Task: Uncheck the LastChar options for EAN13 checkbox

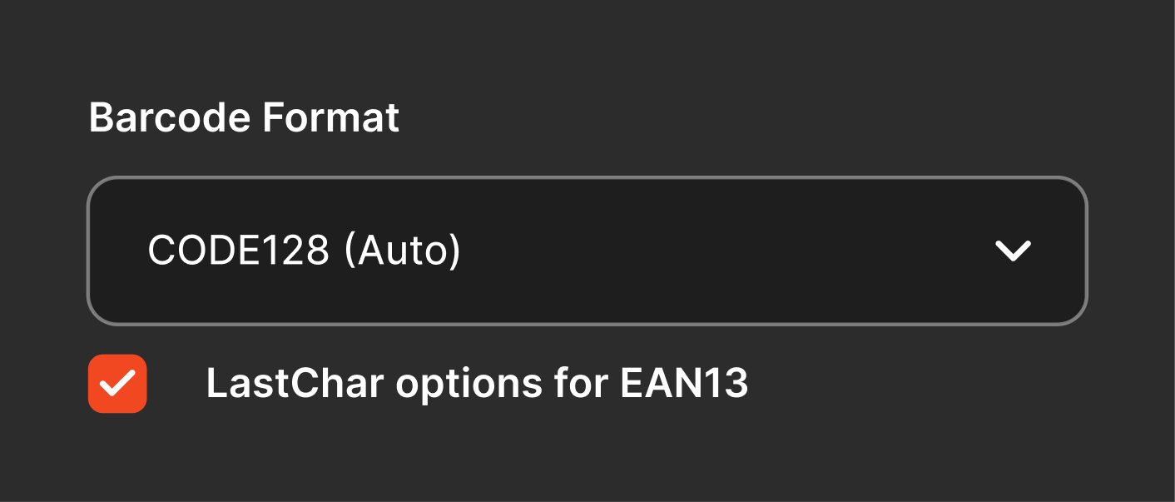Action: (117, 384)
